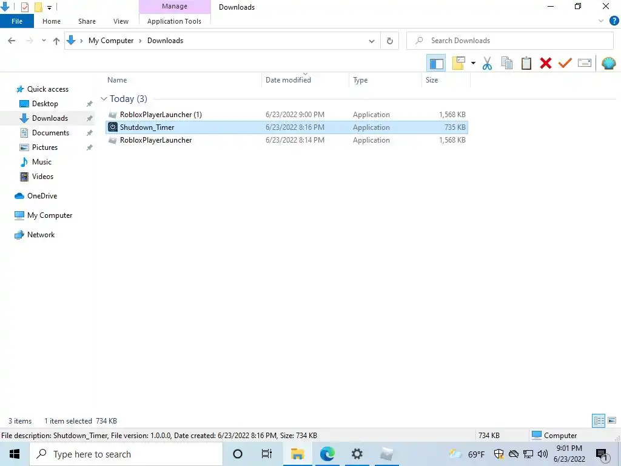Click the folder options toolbar icon
Screen dimensions: 621x466
click(x=458, y=63)
